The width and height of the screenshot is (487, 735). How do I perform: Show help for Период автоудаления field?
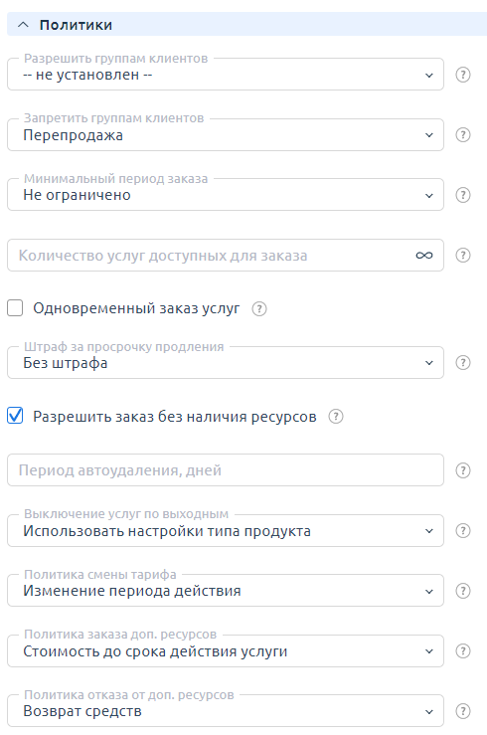point(463,470)
